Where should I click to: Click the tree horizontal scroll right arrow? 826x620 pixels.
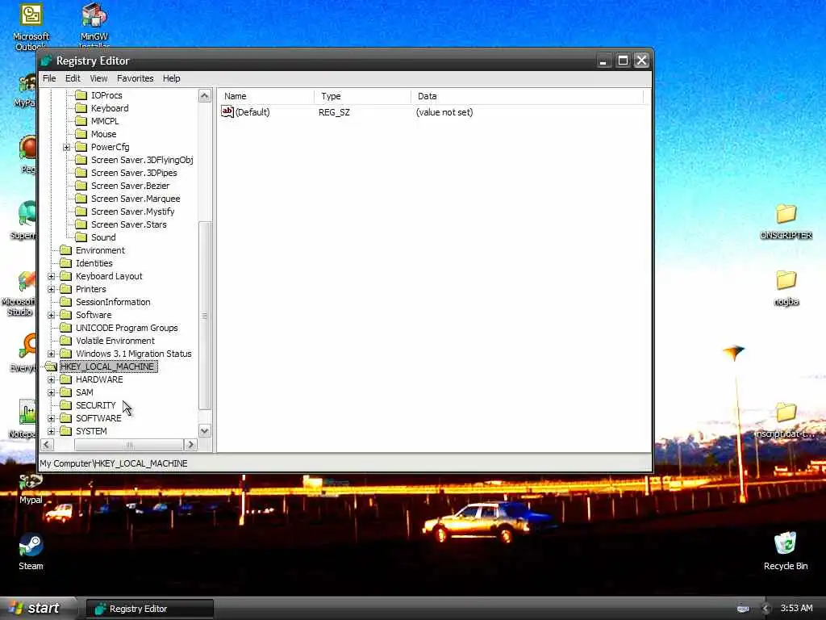click(x=190, y=445)
